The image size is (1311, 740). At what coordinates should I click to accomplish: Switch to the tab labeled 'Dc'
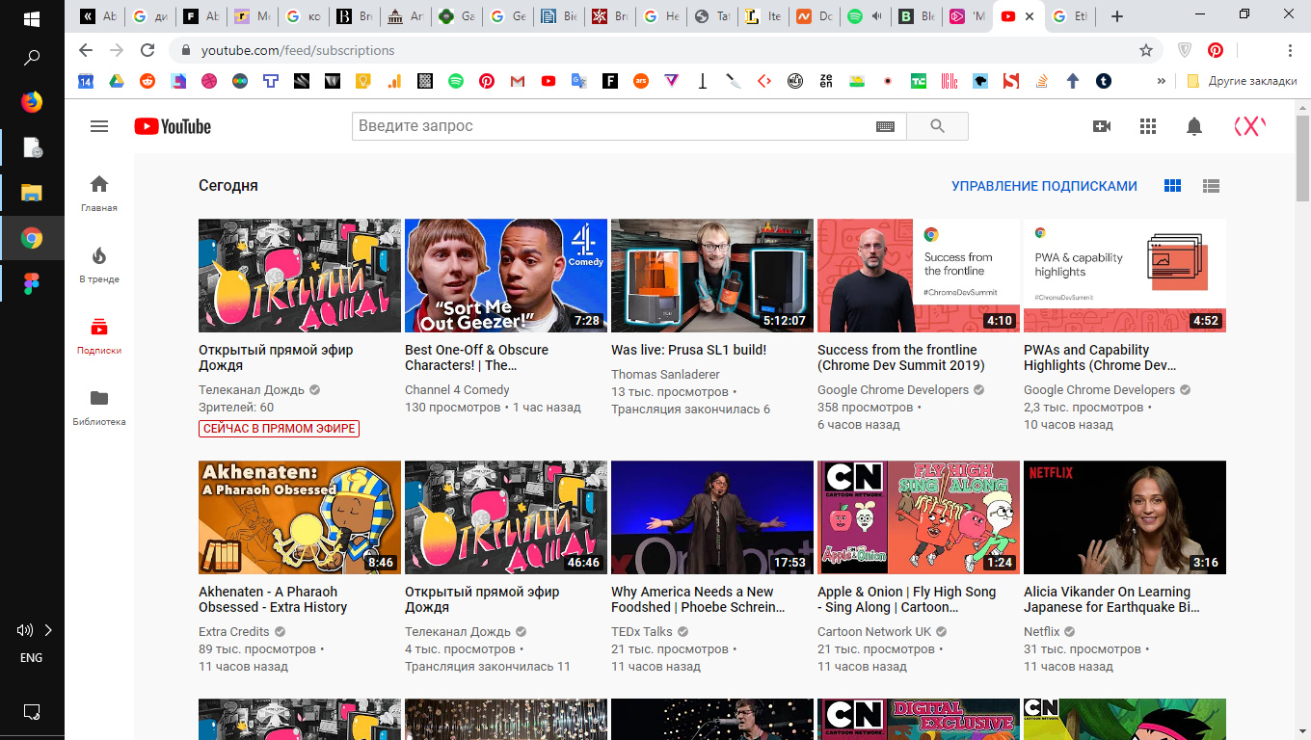[x=814, y=16]
